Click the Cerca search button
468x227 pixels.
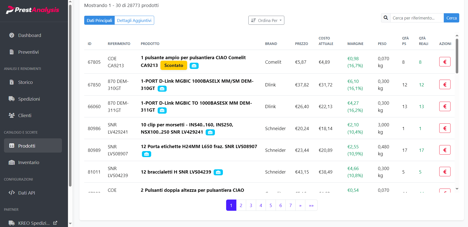[451, 18]
